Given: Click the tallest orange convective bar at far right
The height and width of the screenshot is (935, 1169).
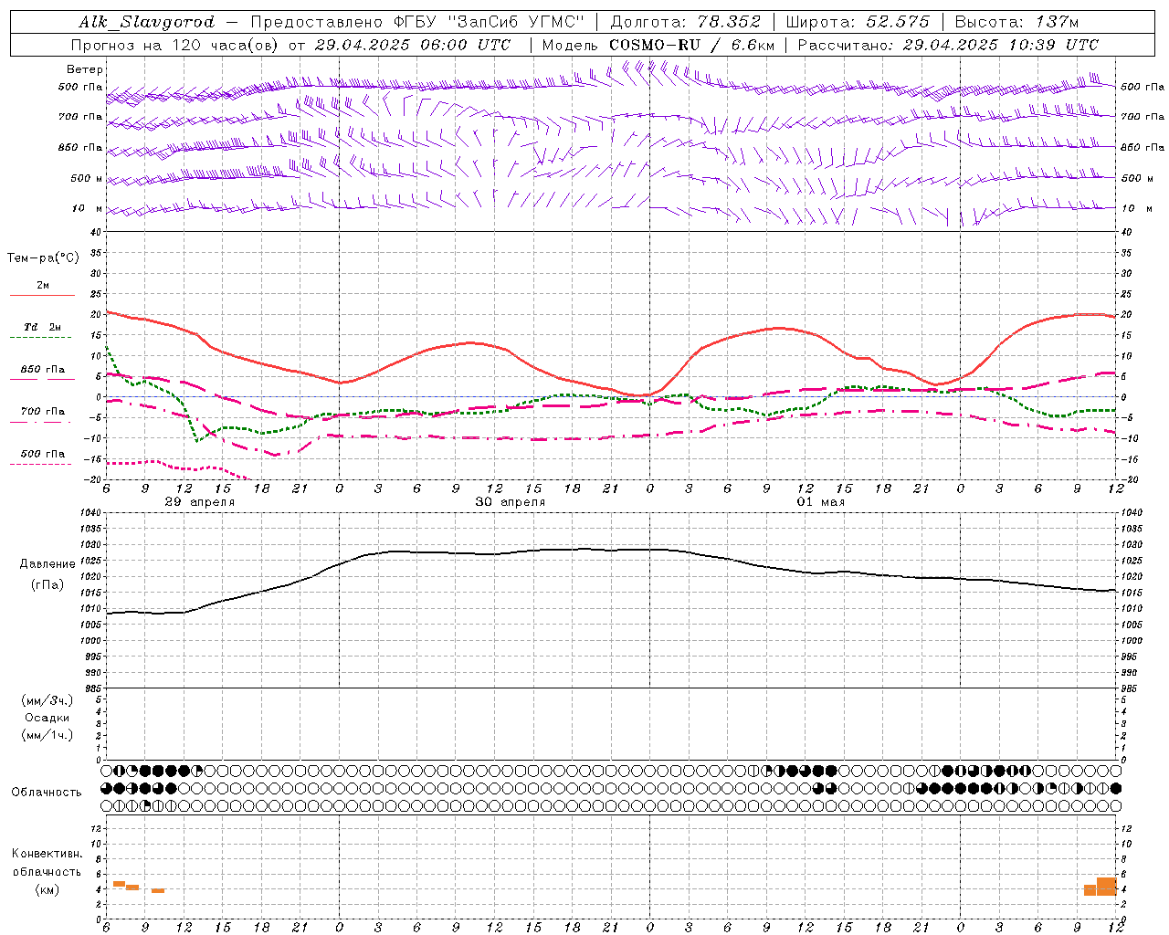Looking at the screenshot, I should pyautogui.click(x=1106, y=887).
